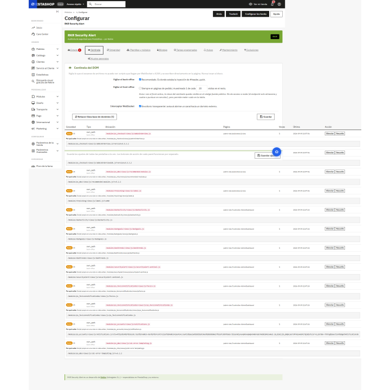The image size is (390, 390).
Task: Toggle the Vigilar el front-office checkbox
Action: (x=140, y=88)
